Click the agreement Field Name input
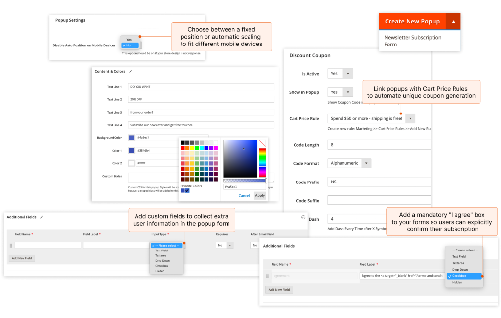 [315, 276]
